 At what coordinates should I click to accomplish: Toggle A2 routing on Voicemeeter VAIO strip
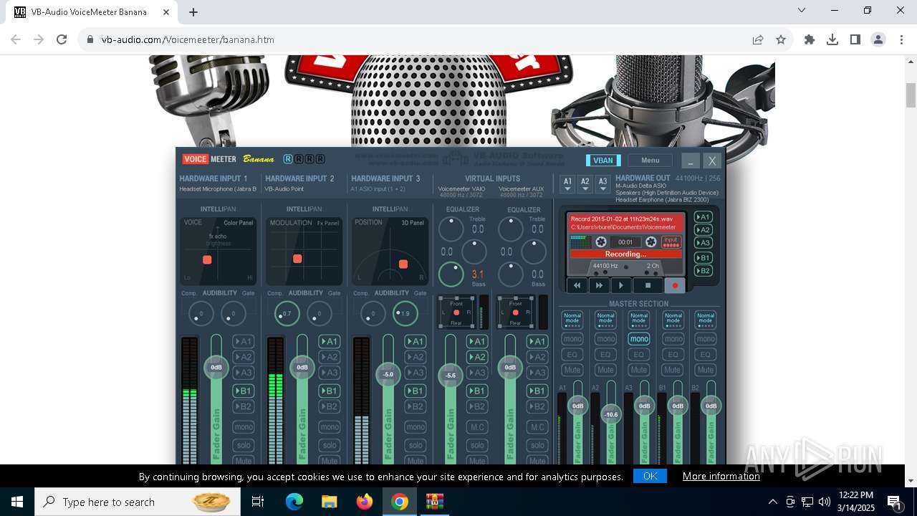pyautogui.click(x=477, y=357)
